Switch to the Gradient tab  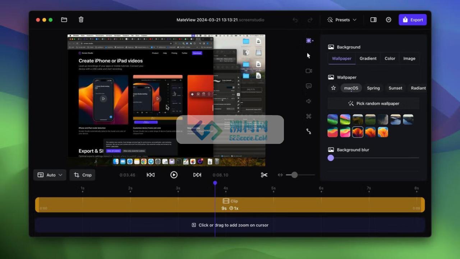coord(368,58)
